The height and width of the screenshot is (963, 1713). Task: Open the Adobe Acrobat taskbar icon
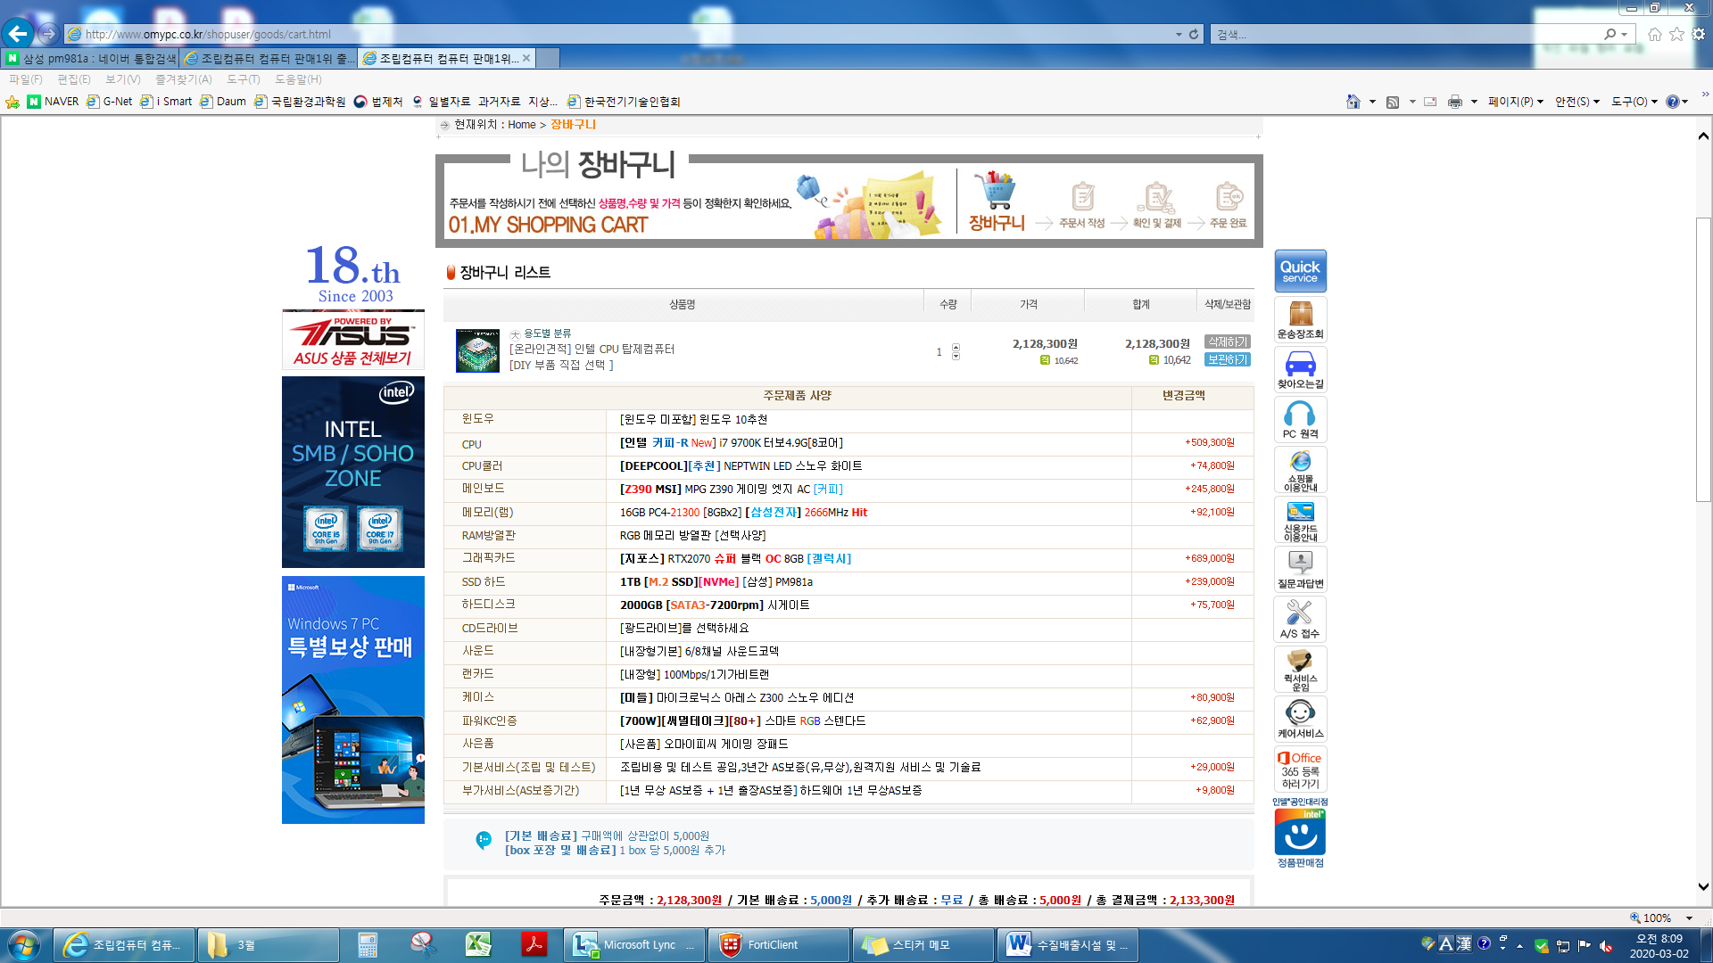(x=534, y=945)
